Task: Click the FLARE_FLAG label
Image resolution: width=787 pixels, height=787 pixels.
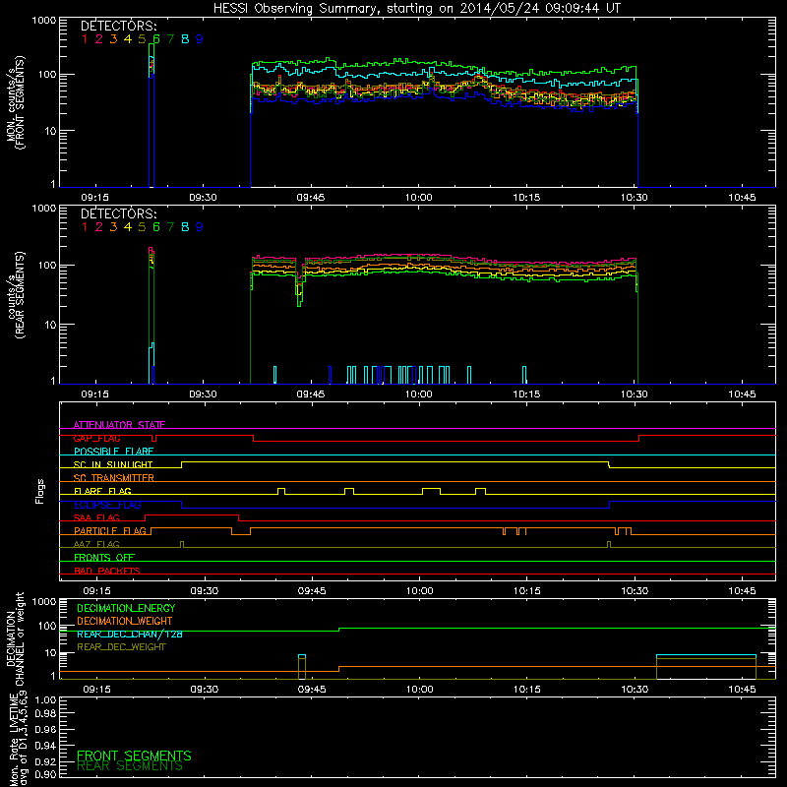Action: point(102,491)
